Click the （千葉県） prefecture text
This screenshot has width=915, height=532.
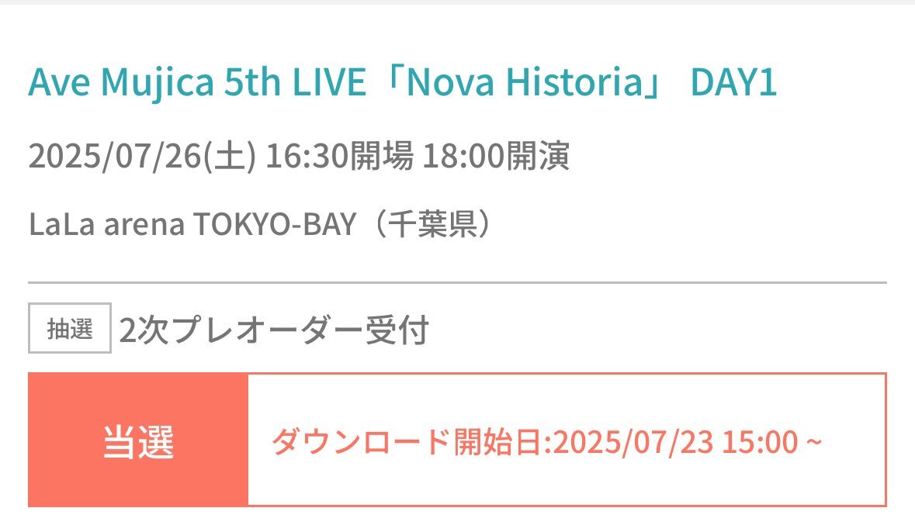(433, 224)
